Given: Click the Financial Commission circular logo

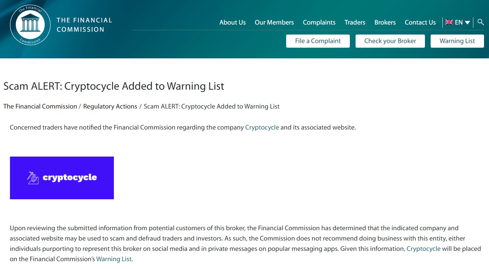Looking at the screenshot, I should click(30, 25).
